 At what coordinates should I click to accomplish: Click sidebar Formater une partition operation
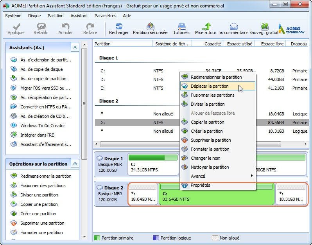click(37, 232)
